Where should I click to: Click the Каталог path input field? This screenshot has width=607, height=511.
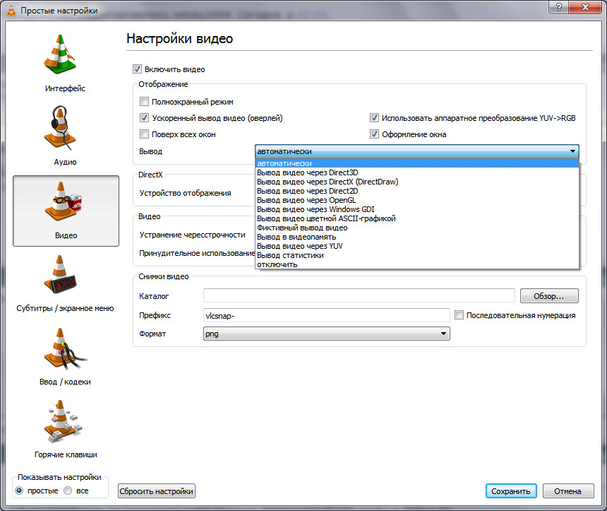(359, 295)
